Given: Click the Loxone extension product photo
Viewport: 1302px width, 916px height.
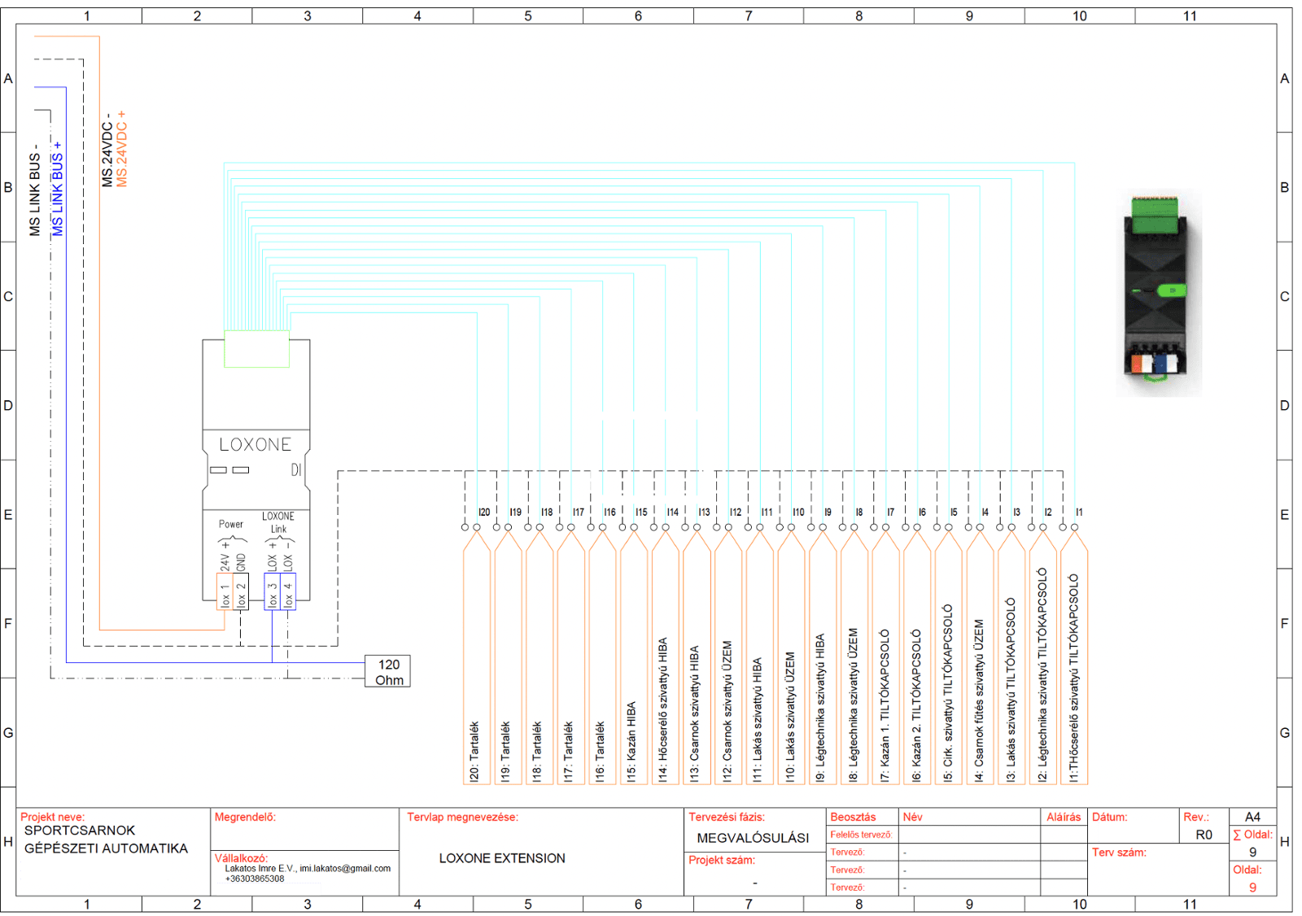Looking at the screenshot, I should click(1158, 294).
